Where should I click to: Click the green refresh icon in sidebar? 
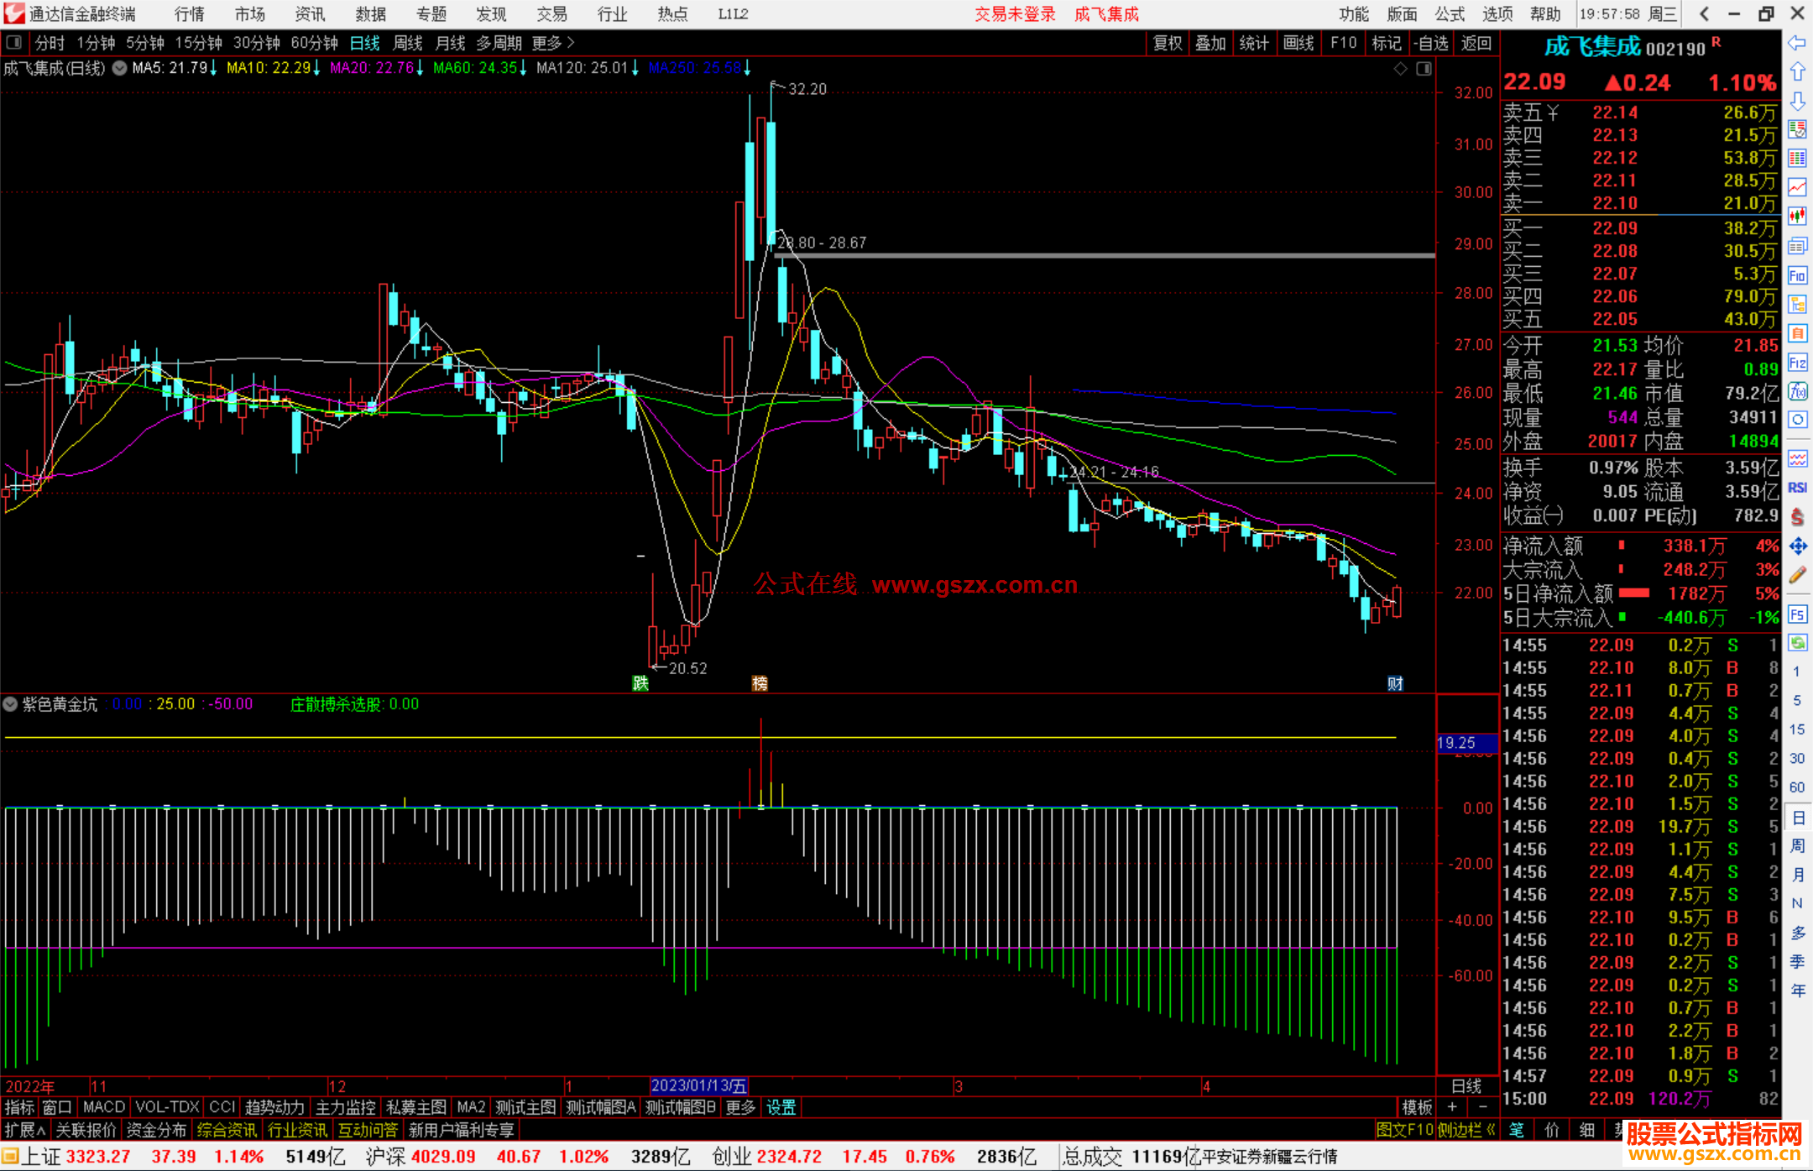tap(1797, 643)
